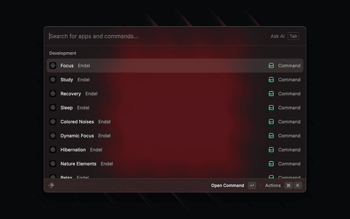Choose the Dynamic Focus entry
350x219 pixels.
coord(164,136)
